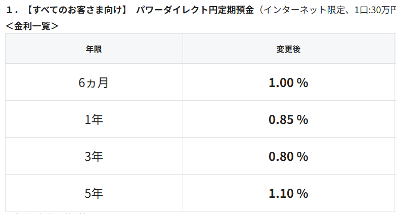
Task: Click the ＜金利一覧＞ subheading
Action: (32, 25)
